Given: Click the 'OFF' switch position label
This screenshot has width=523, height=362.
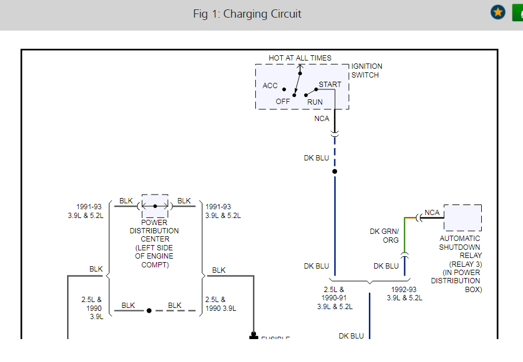Looking at the screenshot, I should point(282,101).
